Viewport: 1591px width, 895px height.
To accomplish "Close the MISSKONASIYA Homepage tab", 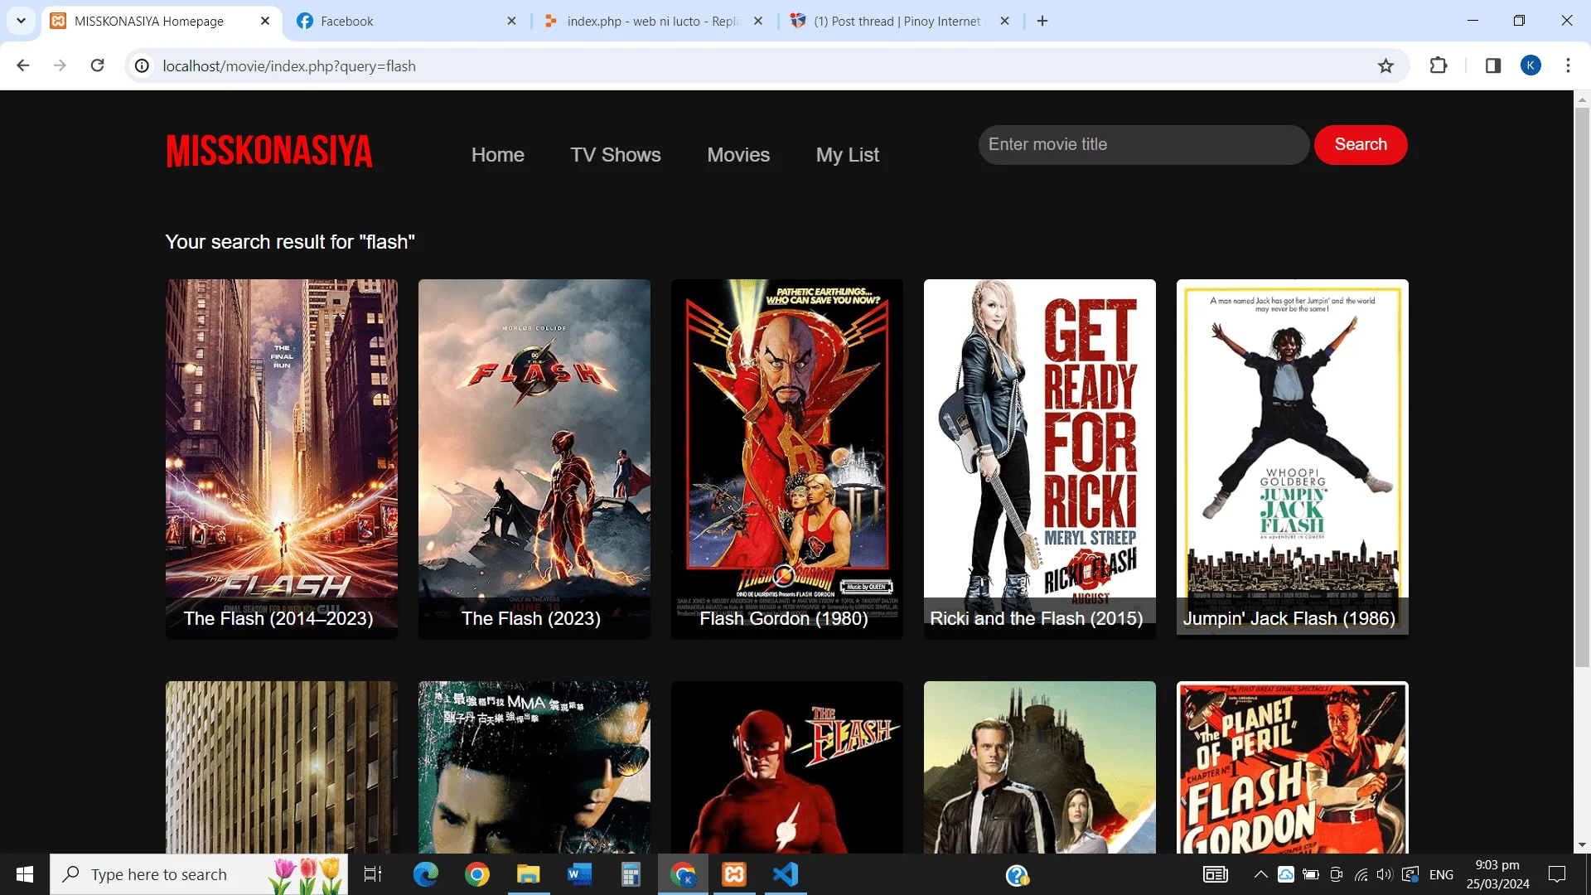I will 265,21.
